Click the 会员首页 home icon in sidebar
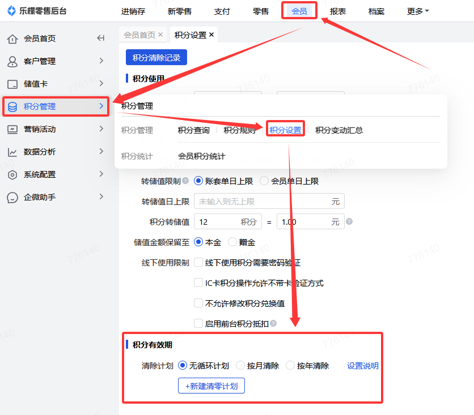This screenshot has height=415, width=474. 12,38
